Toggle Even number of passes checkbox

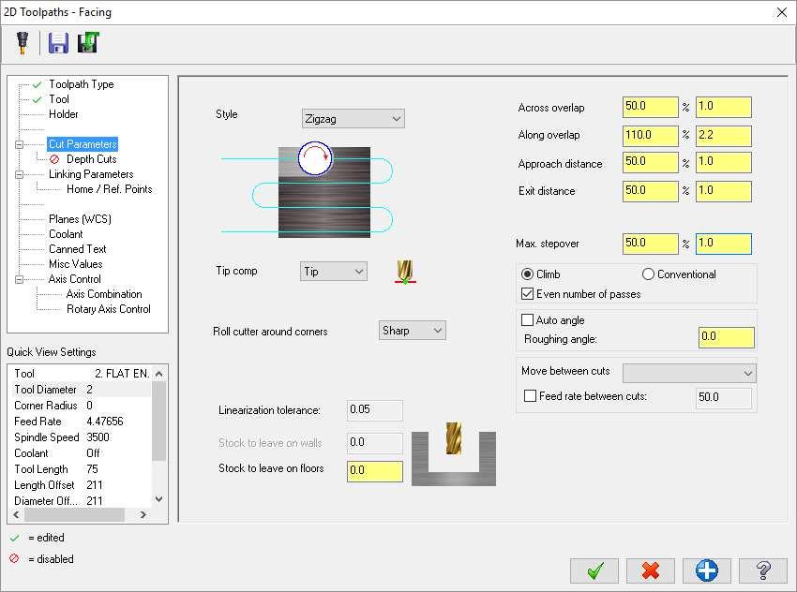coord(528,294)
